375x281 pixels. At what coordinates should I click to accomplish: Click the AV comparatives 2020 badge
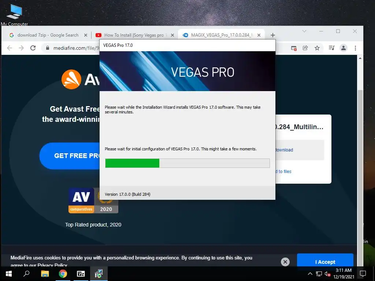[x=93, y=200]
